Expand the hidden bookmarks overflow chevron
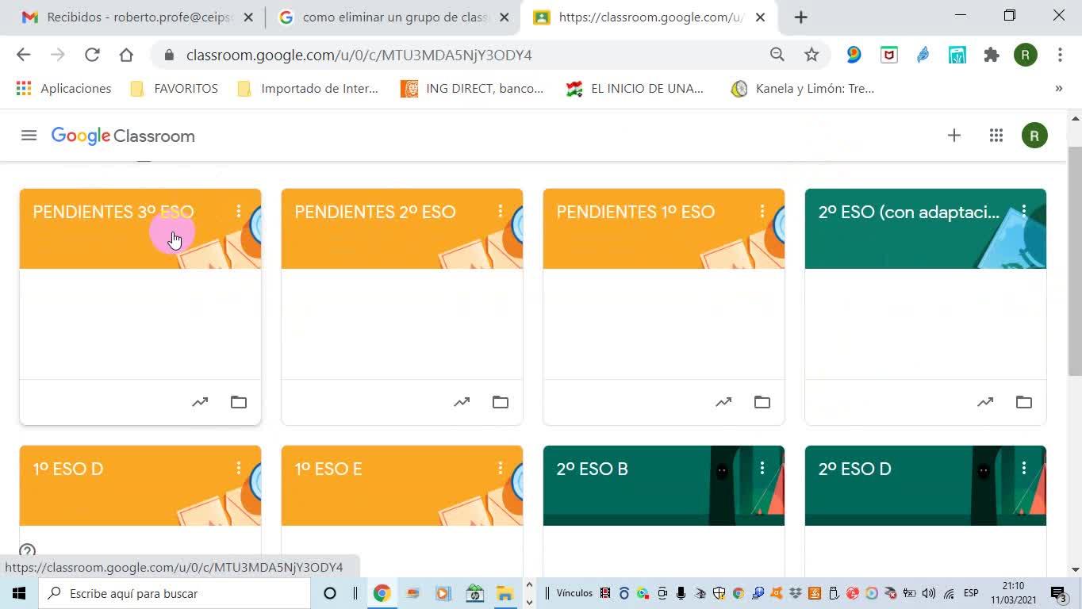 [1058, 88]
